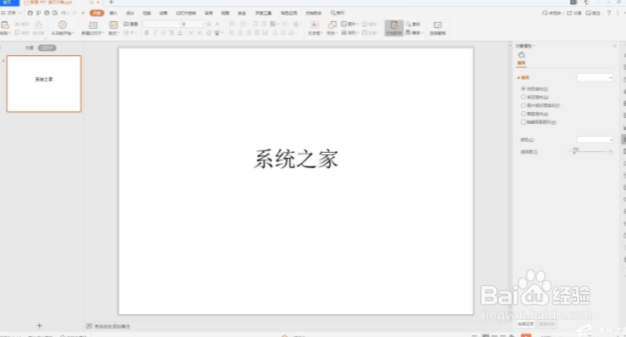This screenshot has width=626, height=337.
Task: Decrease font size with smaller A icon
Action: (x=218, y=24)
